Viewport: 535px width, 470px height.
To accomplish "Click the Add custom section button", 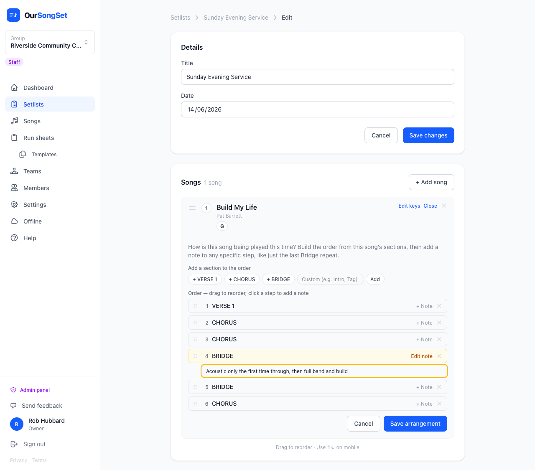I will [x=375, y=279].
